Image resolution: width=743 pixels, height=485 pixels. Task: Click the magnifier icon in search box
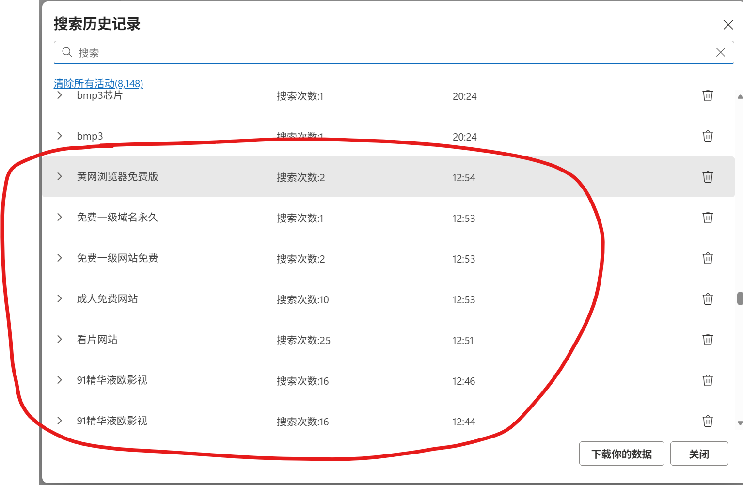(67, 52)
